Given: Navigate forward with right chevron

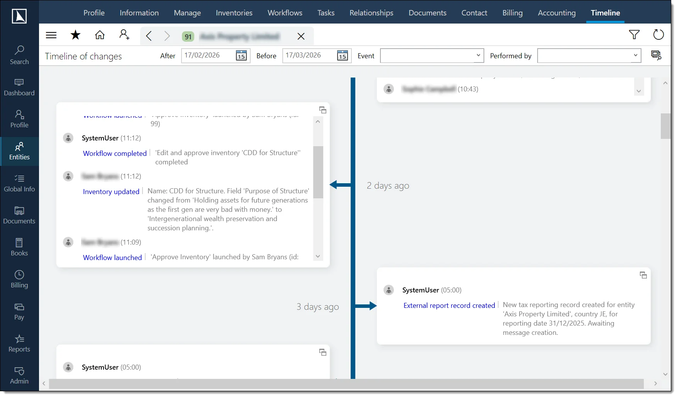Looking at the screenshot, I should [x=167, y=36].
